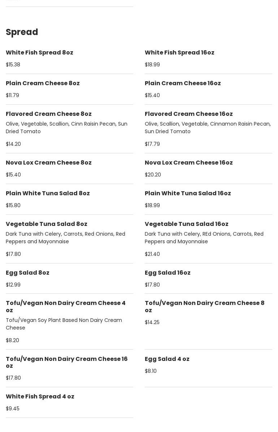278x432 pixels.
Task: Click Vegetable Tuna Salad 16oz title
Action: pyautogui.click(x=187, y=224)
